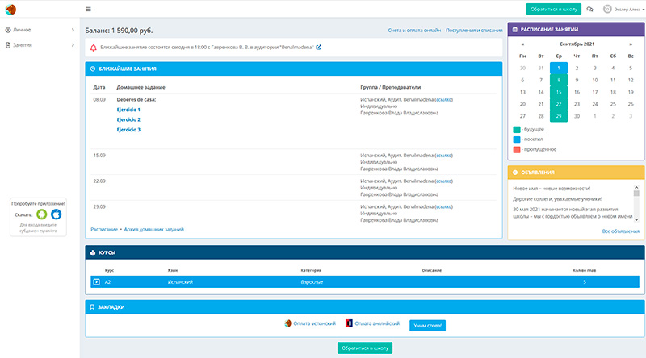Click the top Обратиться в школу button
The height and width of the screenshot is (358, 646).
pyautogui.click(x=553, y=9)
